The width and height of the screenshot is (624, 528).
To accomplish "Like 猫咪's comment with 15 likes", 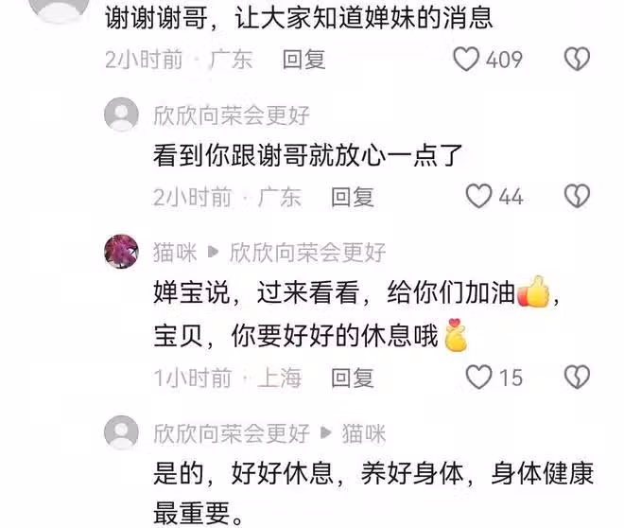I will tap(478, 378).
